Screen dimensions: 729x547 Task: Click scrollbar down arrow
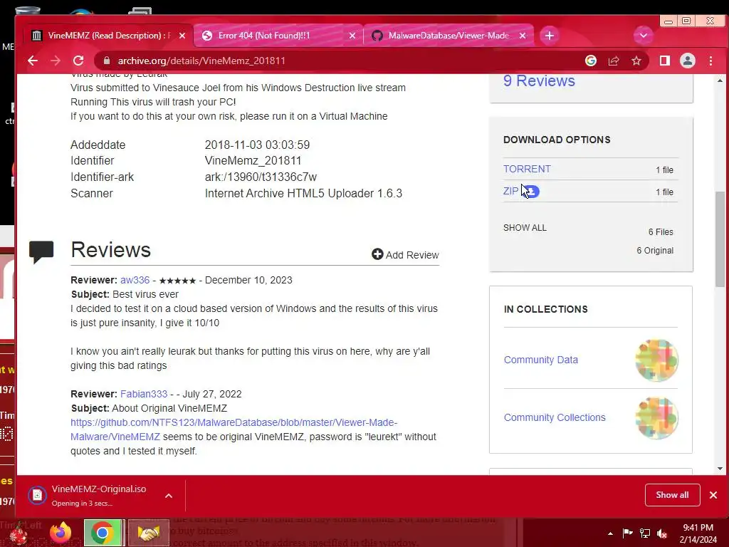click(720, 469)
